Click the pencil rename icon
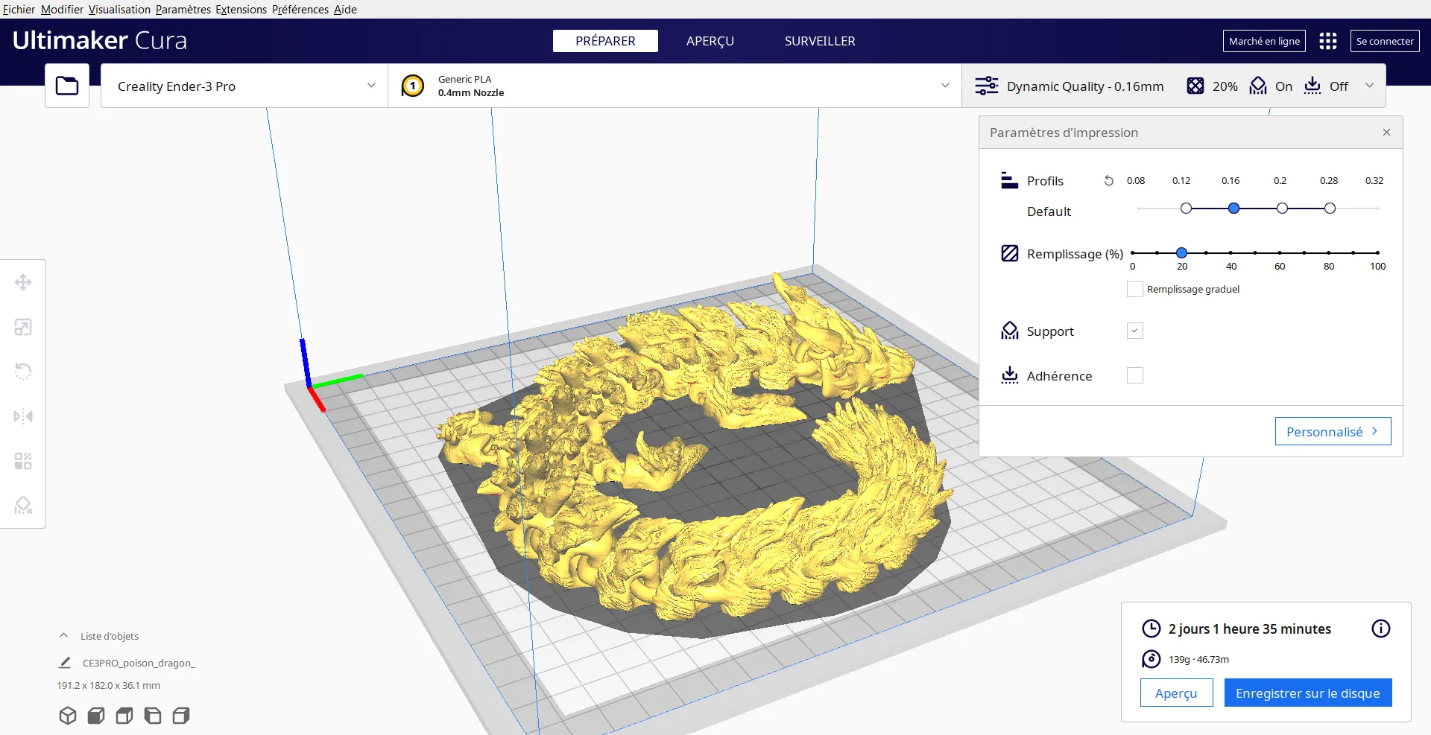Viewport: 1431px width, 735px height. pyautogui.click(x=65, y=662)
